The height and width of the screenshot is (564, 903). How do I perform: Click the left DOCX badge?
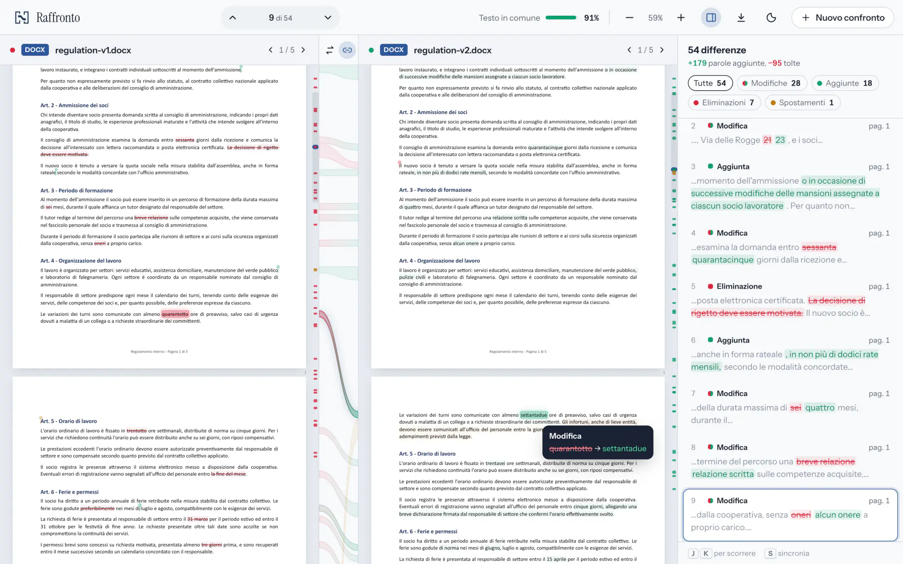click(x=35, y=50)
